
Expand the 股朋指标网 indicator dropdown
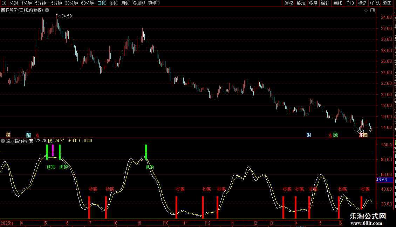pyautogui.click(x=3, y=141)
